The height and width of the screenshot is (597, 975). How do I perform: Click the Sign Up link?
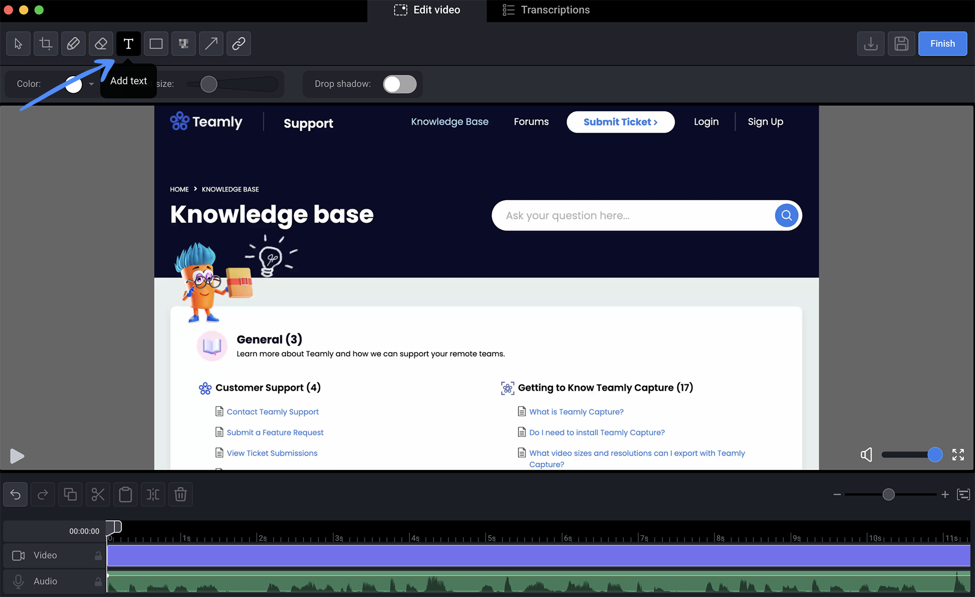[x=766, y=122]
